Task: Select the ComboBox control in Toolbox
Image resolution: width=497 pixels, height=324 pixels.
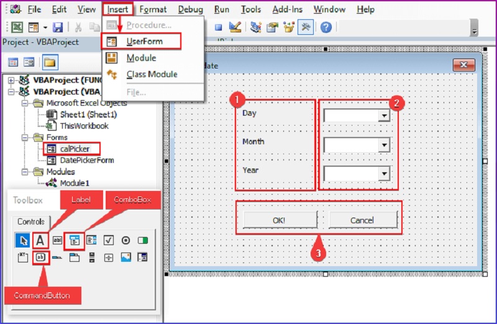Action: point(74,240)
